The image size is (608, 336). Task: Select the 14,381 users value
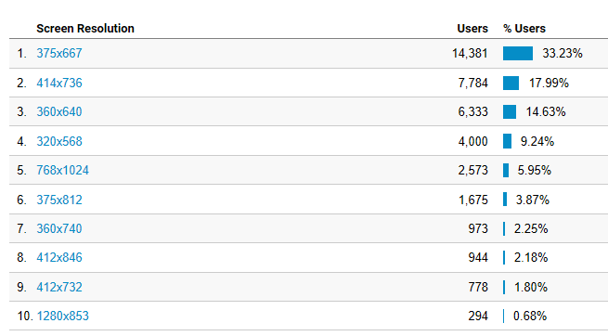click(x=470, y=53)
